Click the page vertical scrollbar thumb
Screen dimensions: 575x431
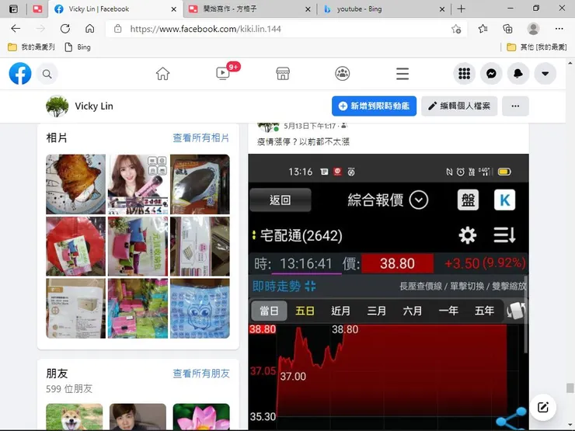570,388
